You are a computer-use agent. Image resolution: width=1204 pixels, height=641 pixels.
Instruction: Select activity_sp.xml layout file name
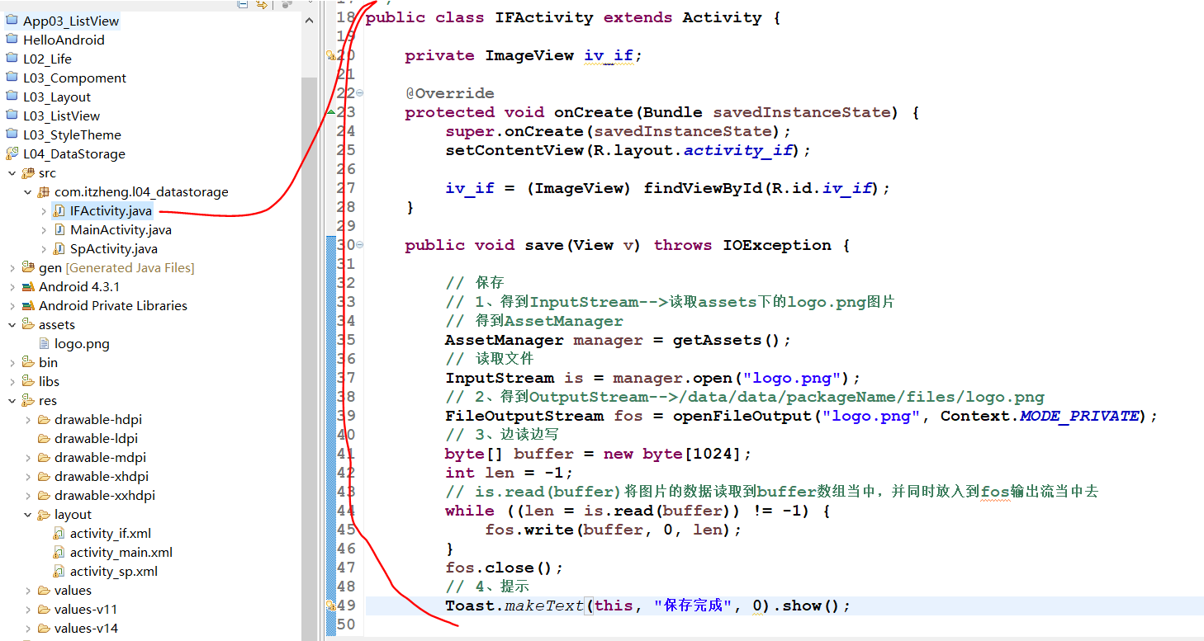114,572
